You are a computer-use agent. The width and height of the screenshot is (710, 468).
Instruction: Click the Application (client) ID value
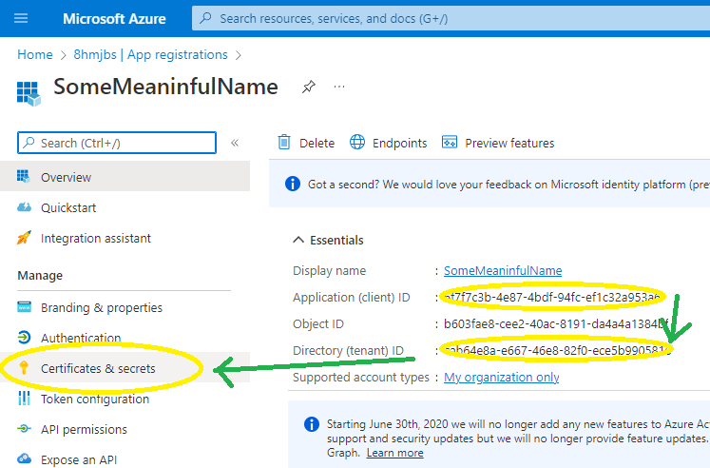click(552, 297)
